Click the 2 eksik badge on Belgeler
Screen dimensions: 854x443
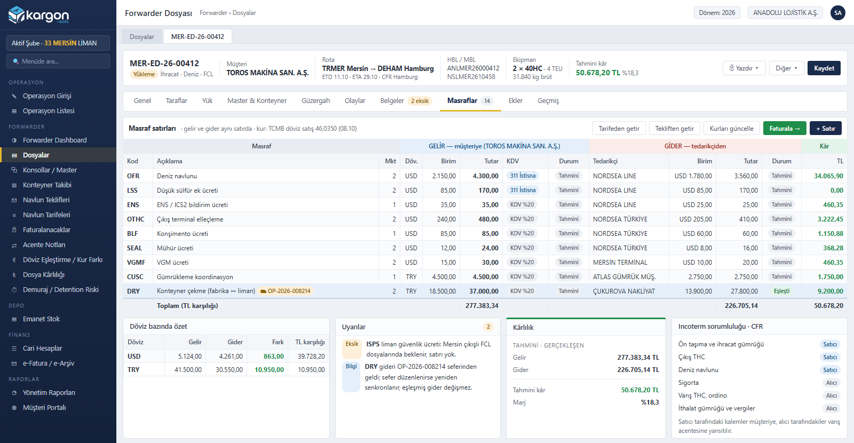pos(420,101)
